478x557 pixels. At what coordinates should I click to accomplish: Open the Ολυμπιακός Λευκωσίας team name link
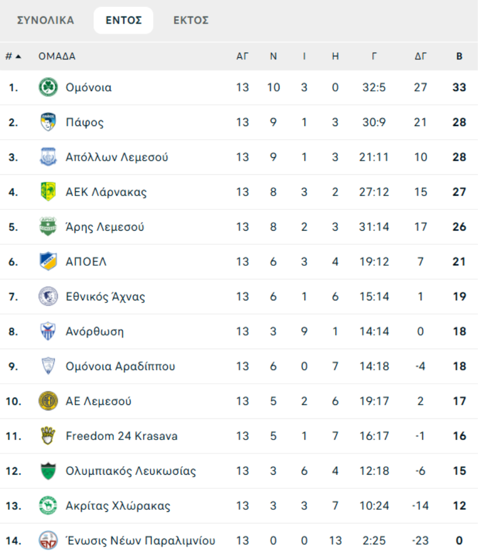tap(131, 471)
